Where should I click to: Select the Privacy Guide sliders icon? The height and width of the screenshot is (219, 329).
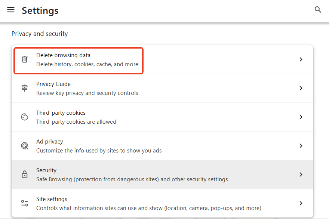[x=24, y=88]
